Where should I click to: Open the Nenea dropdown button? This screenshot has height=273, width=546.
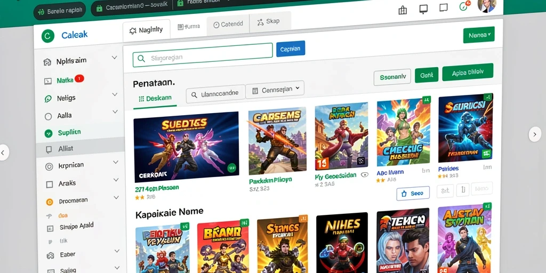479,35
